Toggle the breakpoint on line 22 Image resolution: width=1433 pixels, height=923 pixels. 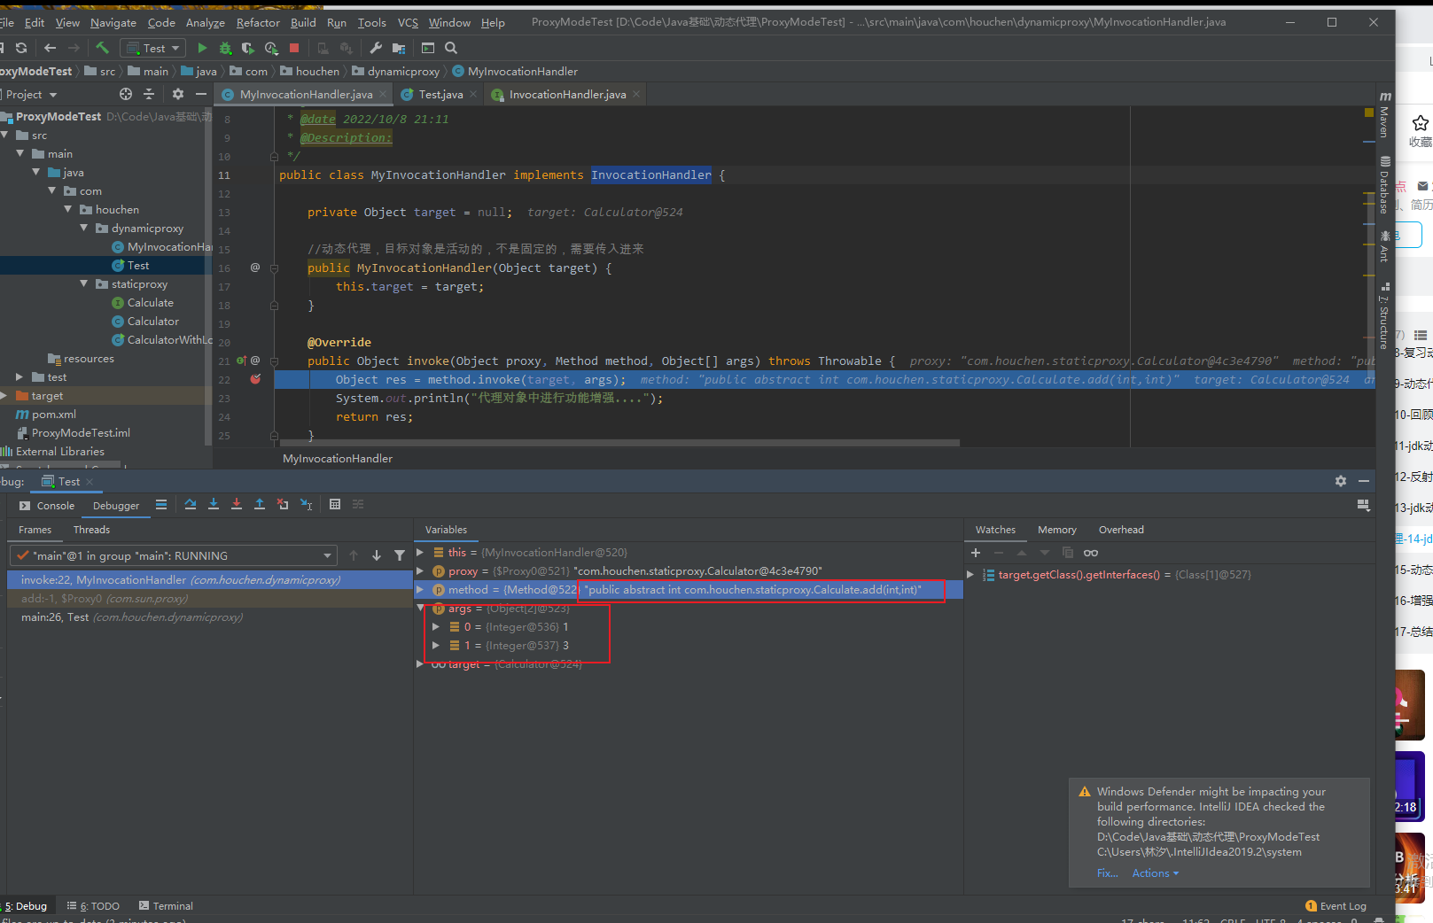click(255, 379)
